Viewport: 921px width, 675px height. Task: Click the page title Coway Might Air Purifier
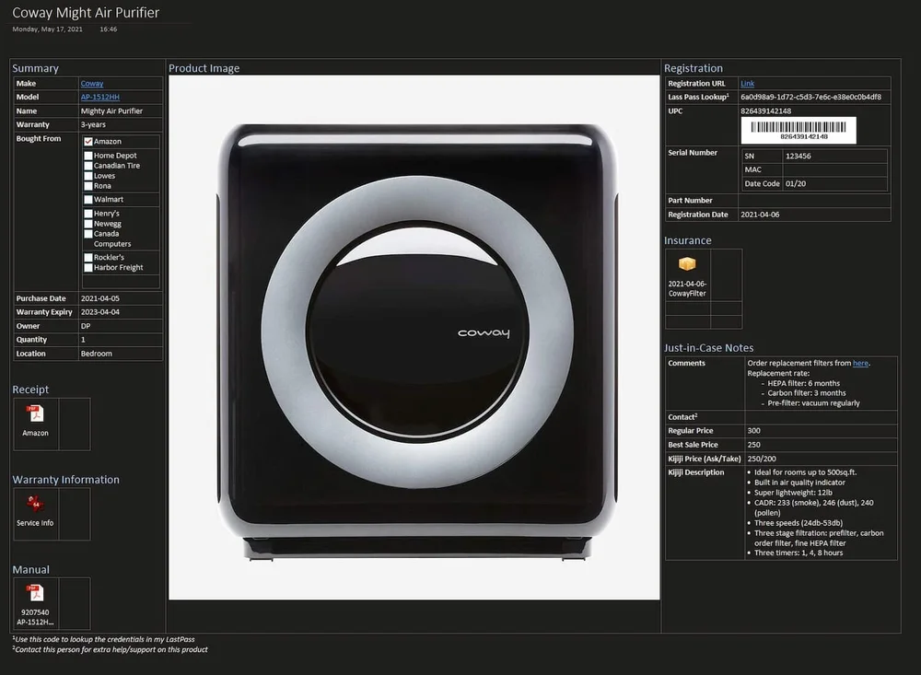pyautogui.click(x=86, y=12)
